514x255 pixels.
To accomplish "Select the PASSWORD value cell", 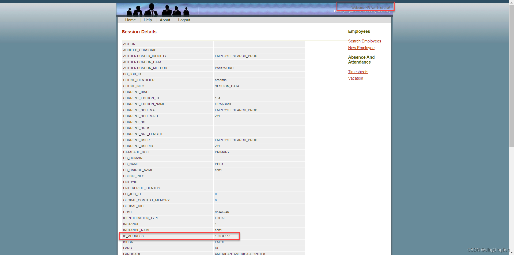I will (x=259, y=68).
